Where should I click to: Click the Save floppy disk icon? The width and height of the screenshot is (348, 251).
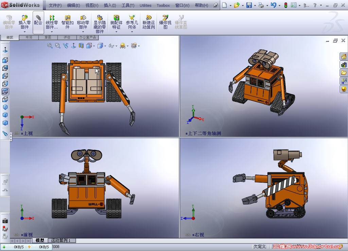click(x=249, y=5)
